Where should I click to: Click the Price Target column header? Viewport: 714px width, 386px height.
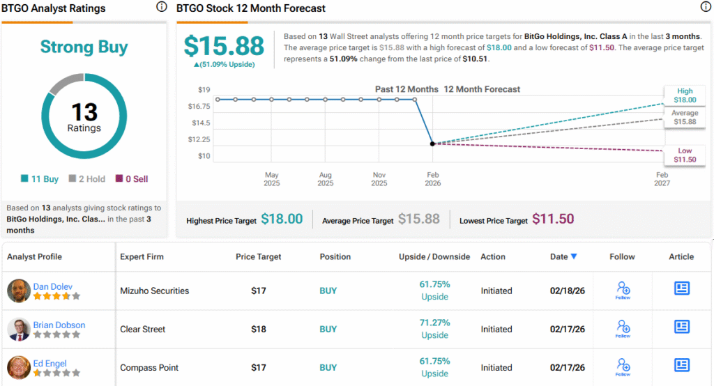point(258,257)
